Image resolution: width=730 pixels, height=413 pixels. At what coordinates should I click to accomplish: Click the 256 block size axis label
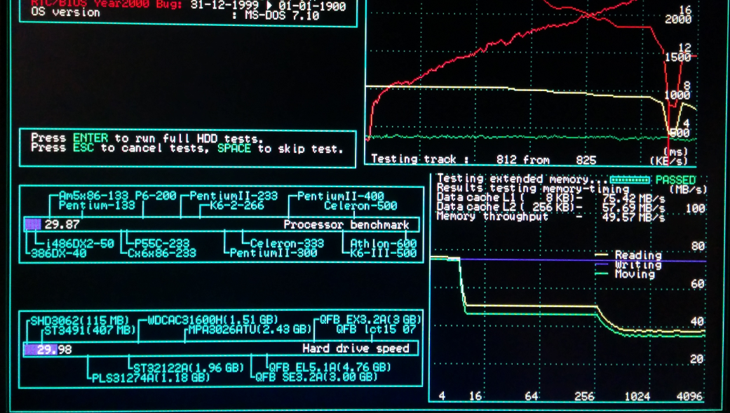click(584, 397)
